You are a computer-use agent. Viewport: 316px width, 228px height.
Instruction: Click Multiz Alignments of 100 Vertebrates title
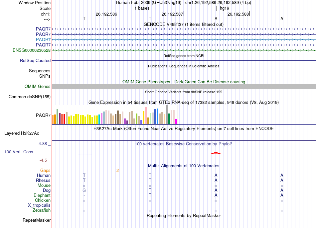184,166
